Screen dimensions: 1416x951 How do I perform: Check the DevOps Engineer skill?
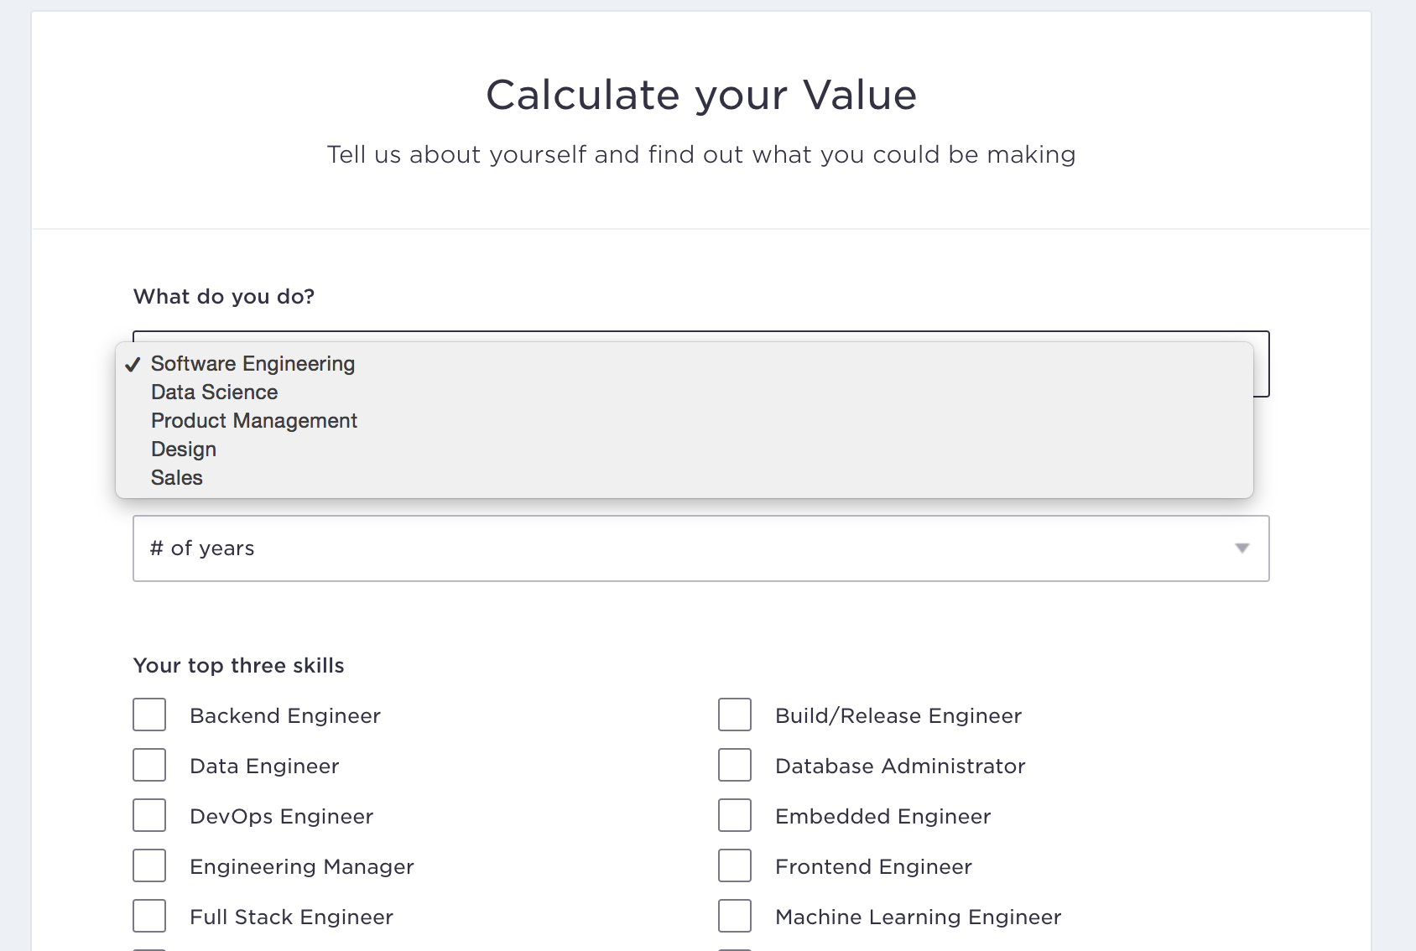tap(148, 815)
